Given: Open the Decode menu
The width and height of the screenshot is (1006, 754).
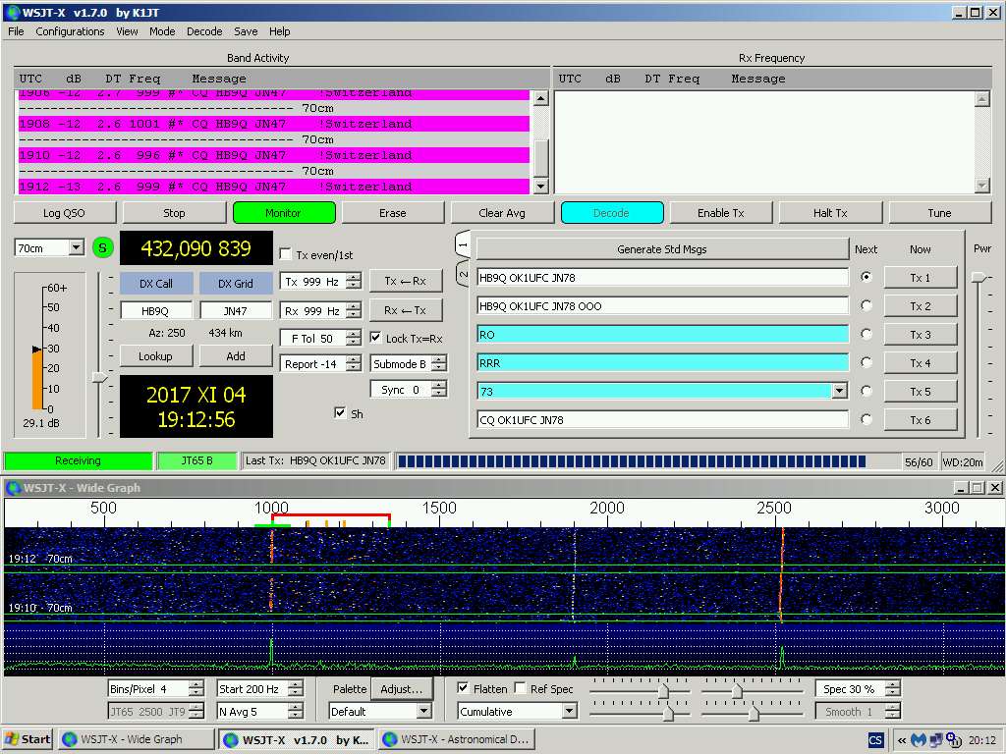Looking at the screenshot, I should coord(204,31).
